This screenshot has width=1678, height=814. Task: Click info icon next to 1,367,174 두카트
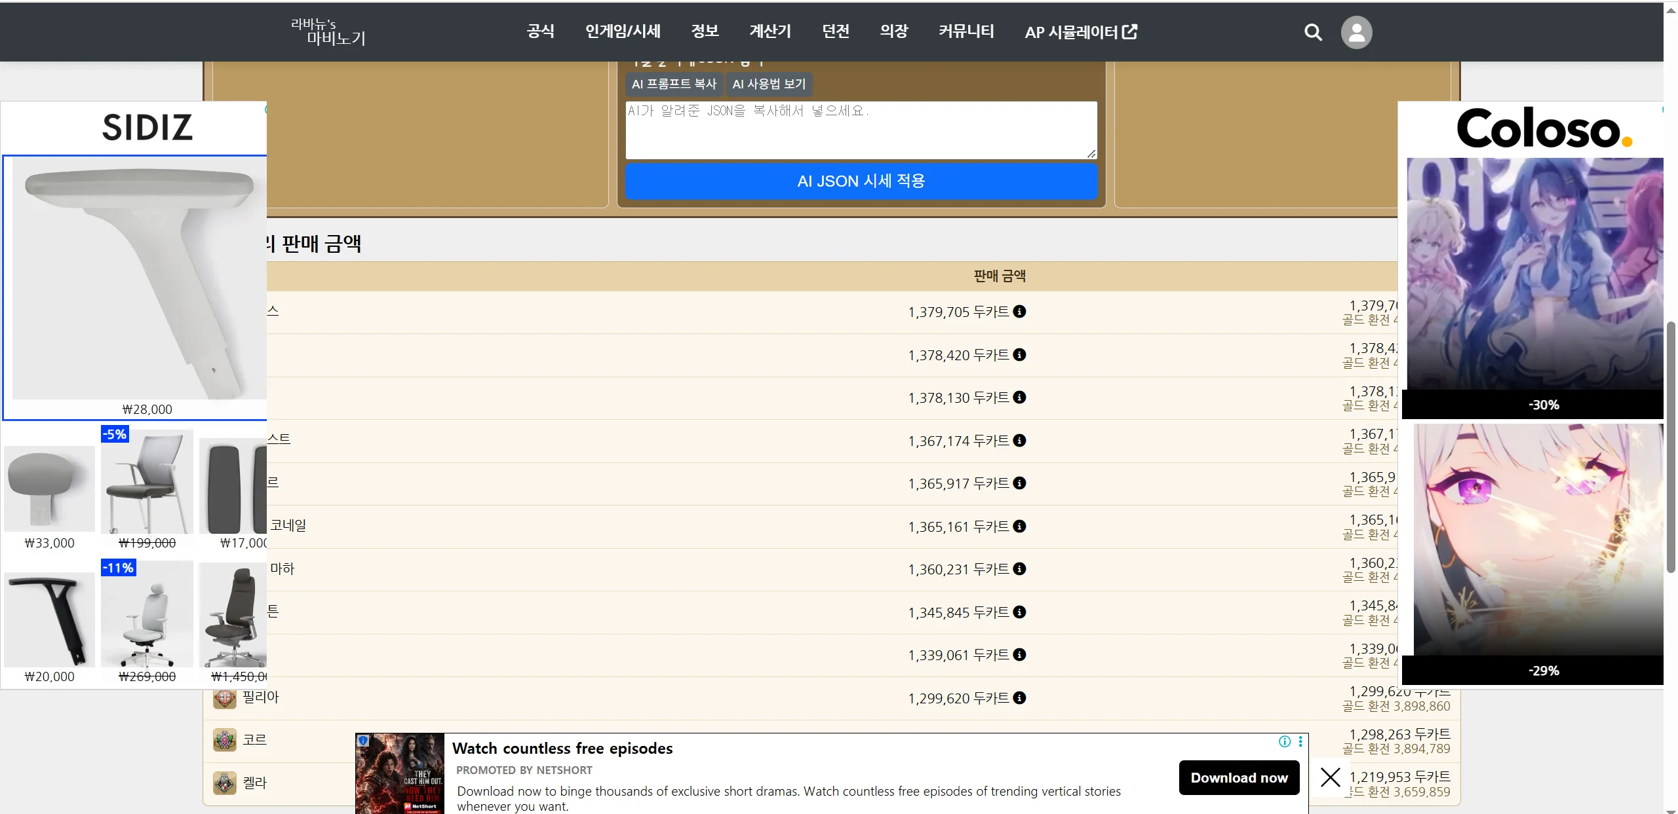(x=1019, y=441)
